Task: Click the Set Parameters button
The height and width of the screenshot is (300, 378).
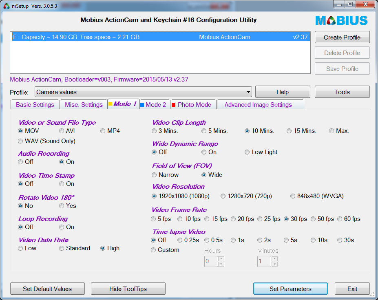Action: 290,289
